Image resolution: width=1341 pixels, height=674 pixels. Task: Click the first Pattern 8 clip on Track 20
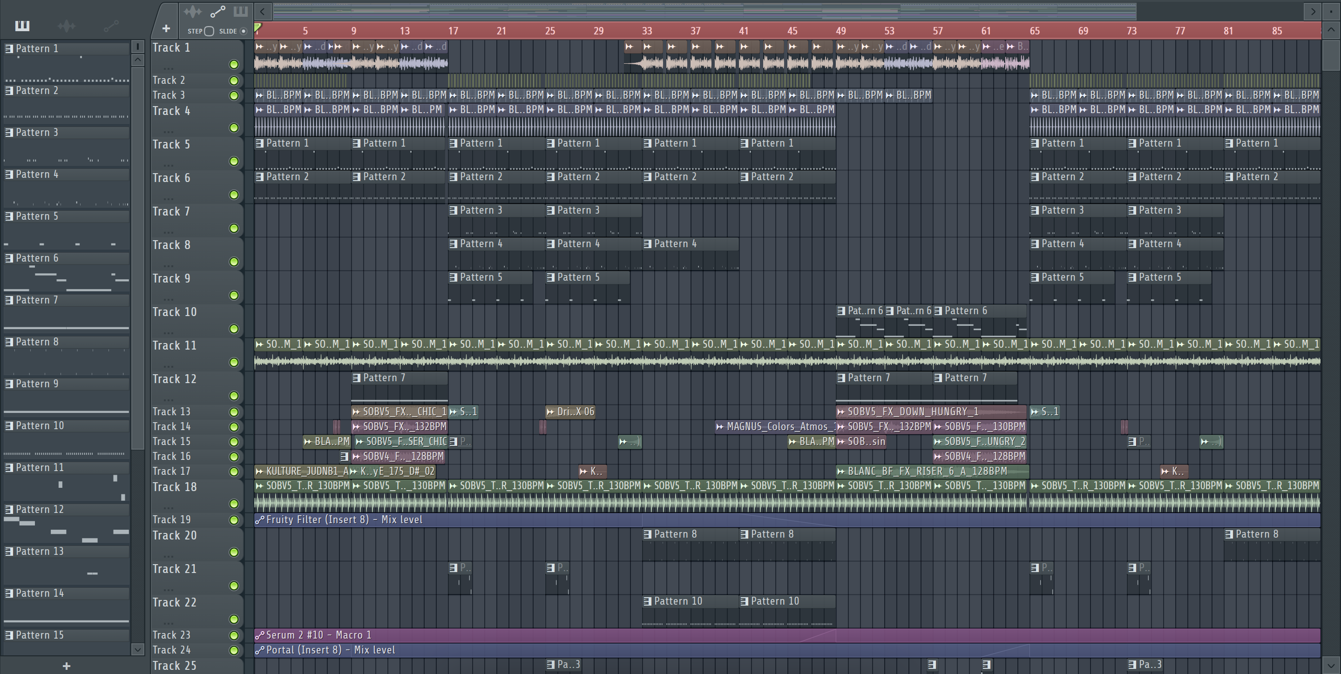point(691,545)
